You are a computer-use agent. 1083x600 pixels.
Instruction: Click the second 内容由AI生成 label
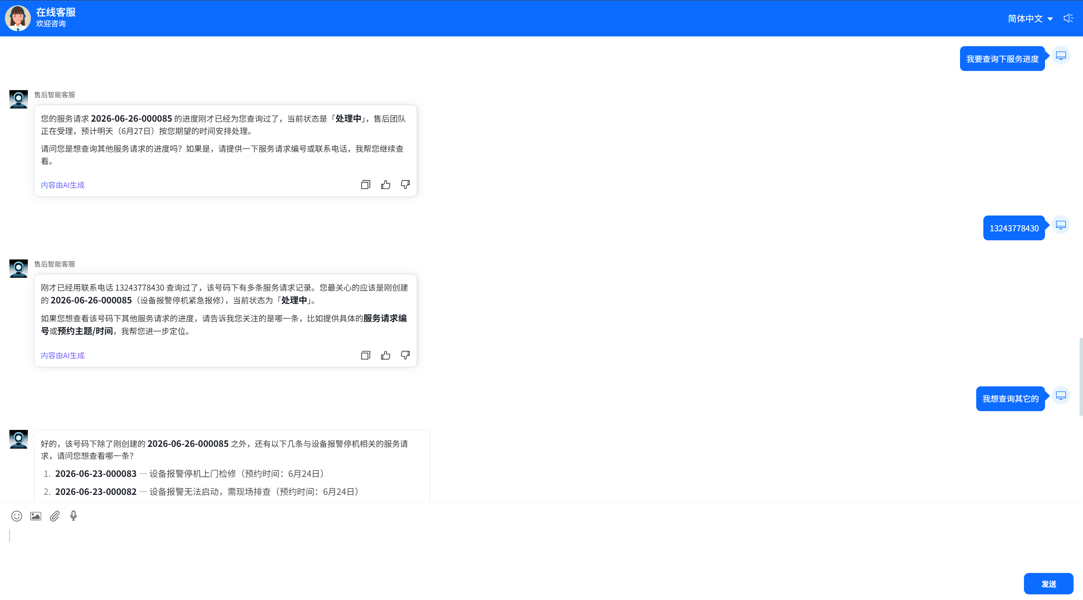63,355
